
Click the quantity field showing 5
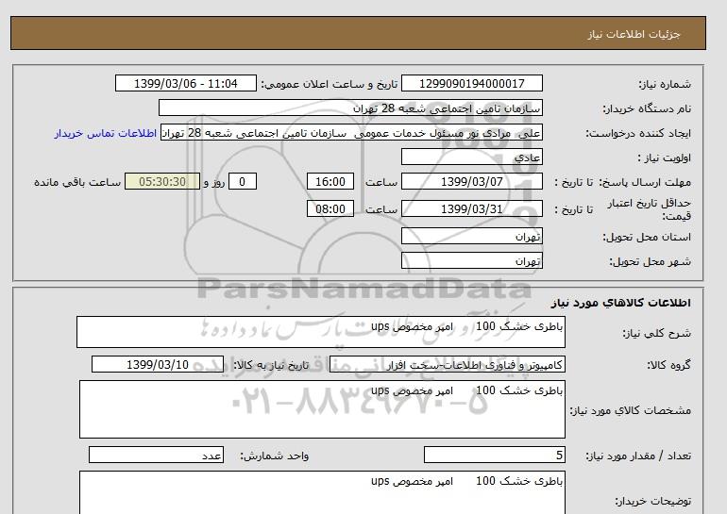pyautogui.click(x=494, y=455)
